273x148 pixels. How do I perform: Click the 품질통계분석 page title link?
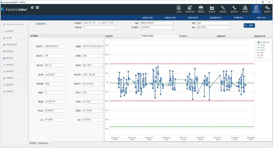pos(41,24)
